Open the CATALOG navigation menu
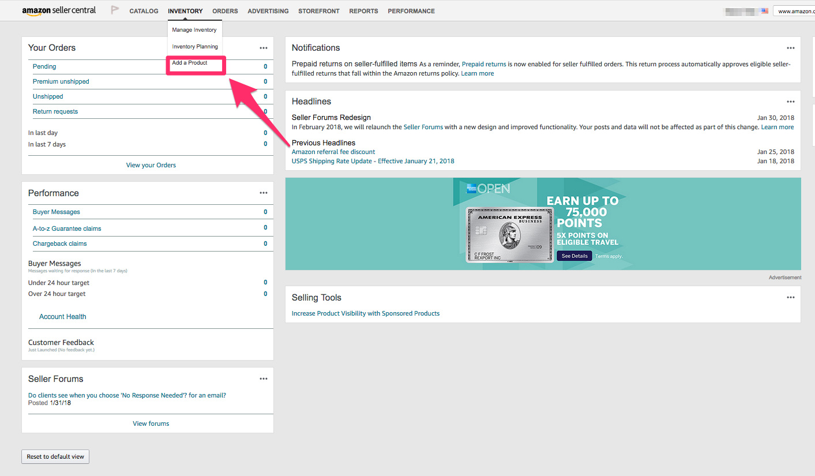The height and width of the screenshot is (476, 815). (144, 10)
